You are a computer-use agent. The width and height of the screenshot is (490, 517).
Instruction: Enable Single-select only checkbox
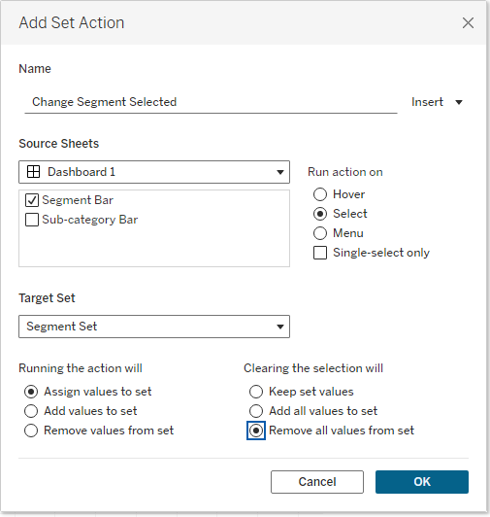320,253
